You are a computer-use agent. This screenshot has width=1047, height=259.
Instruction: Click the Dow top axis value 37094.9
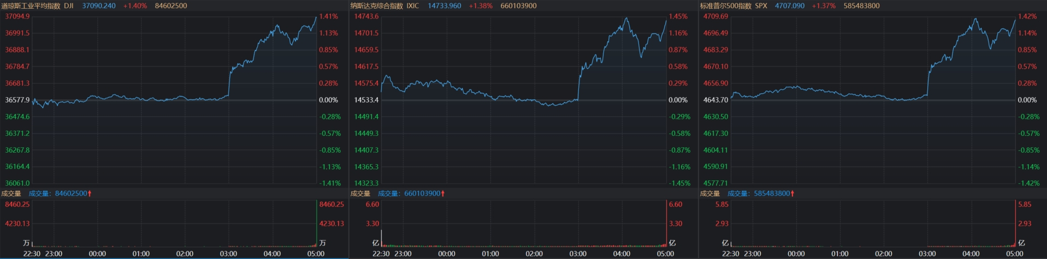17,16
